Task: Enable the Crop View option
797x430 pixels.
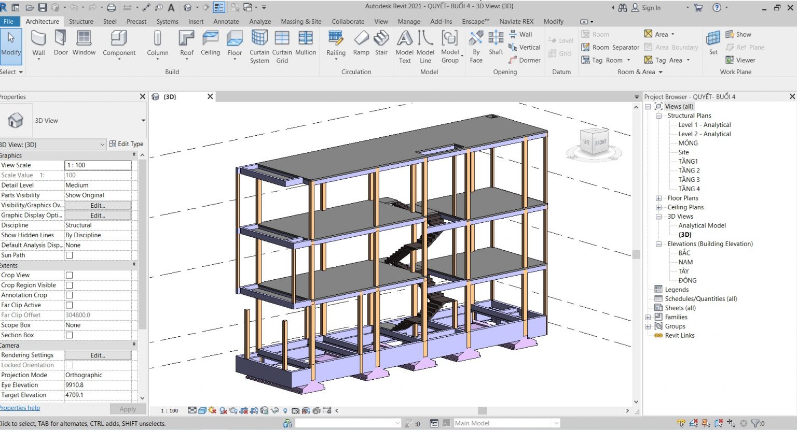Action: click(69, 275)
